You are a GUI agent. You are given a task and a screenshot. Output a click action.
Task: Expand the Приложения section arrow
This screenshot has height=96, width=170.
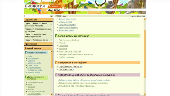click(x=52, y=44)
